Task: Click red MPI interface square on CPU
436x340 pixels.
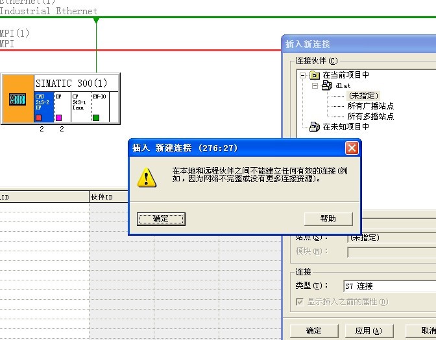Action: tap(39, 118)
